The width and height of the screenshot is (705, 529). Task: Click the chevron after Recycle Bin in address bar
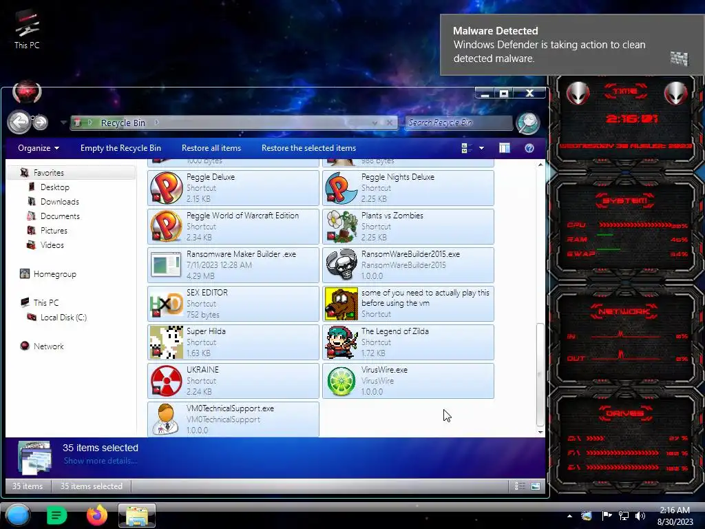point(156,123)
